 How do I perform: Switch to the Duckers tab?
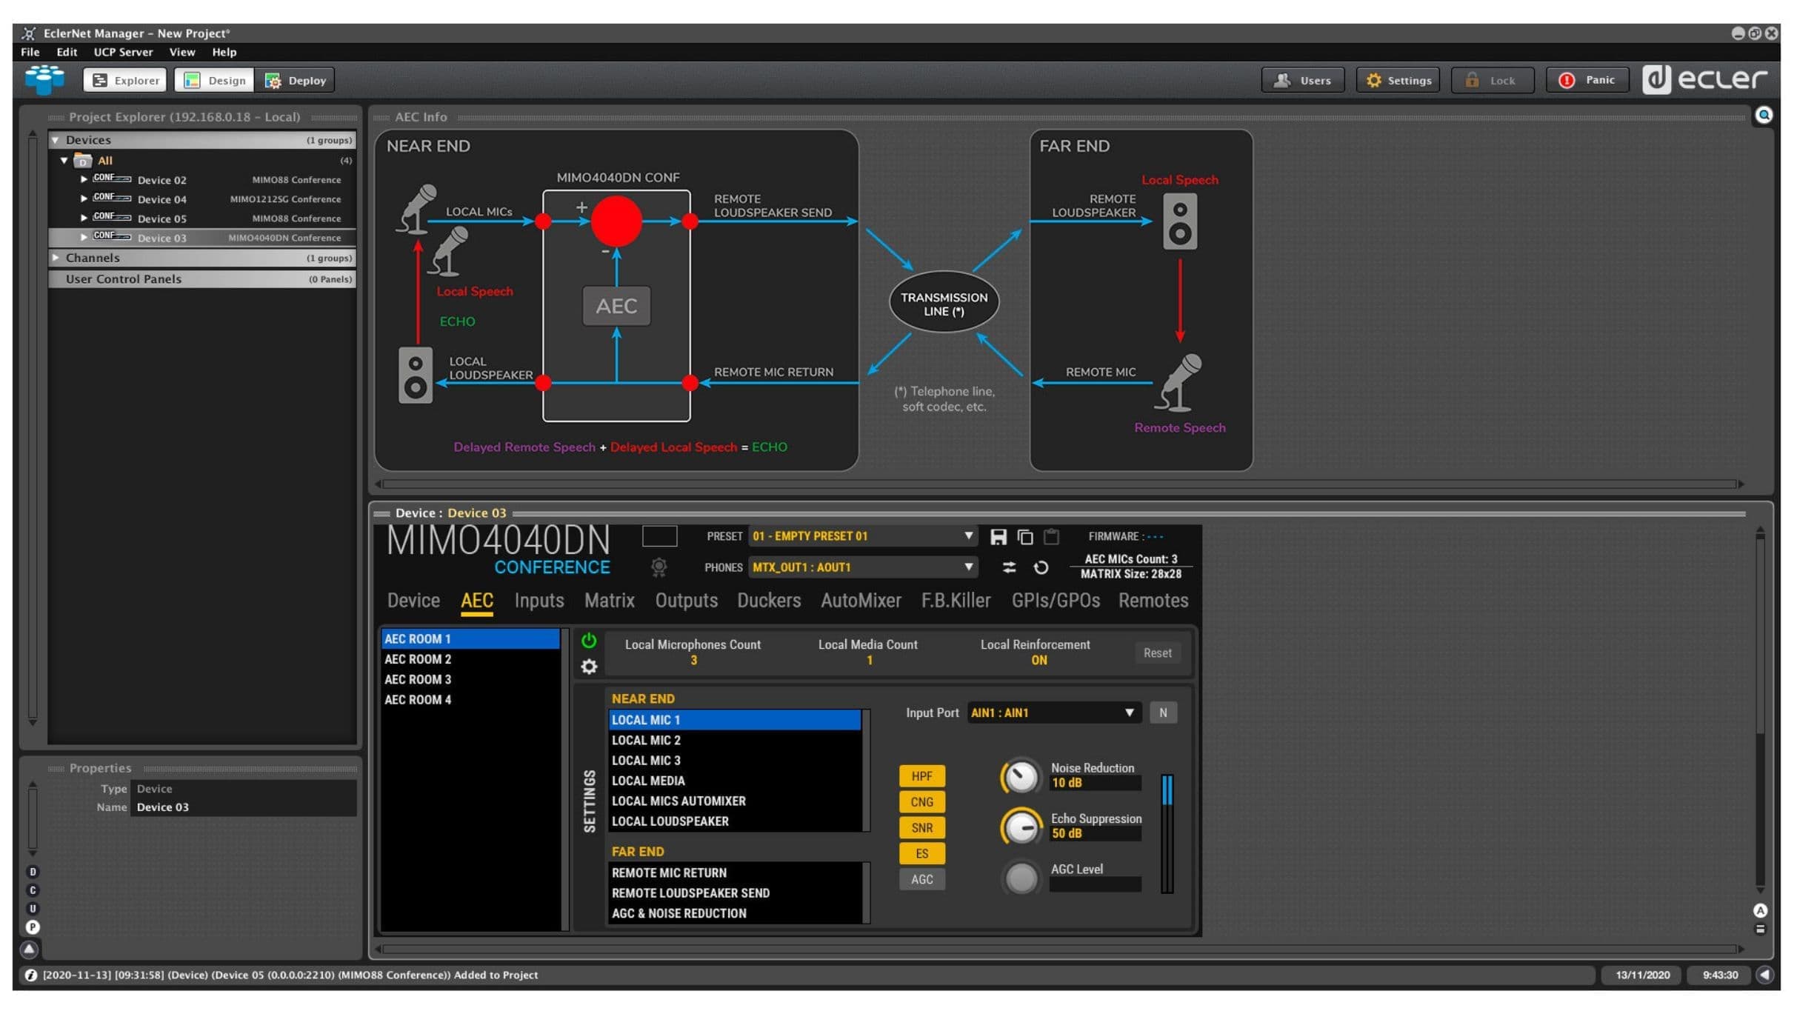pyautogui.click(x=769, y=601)
